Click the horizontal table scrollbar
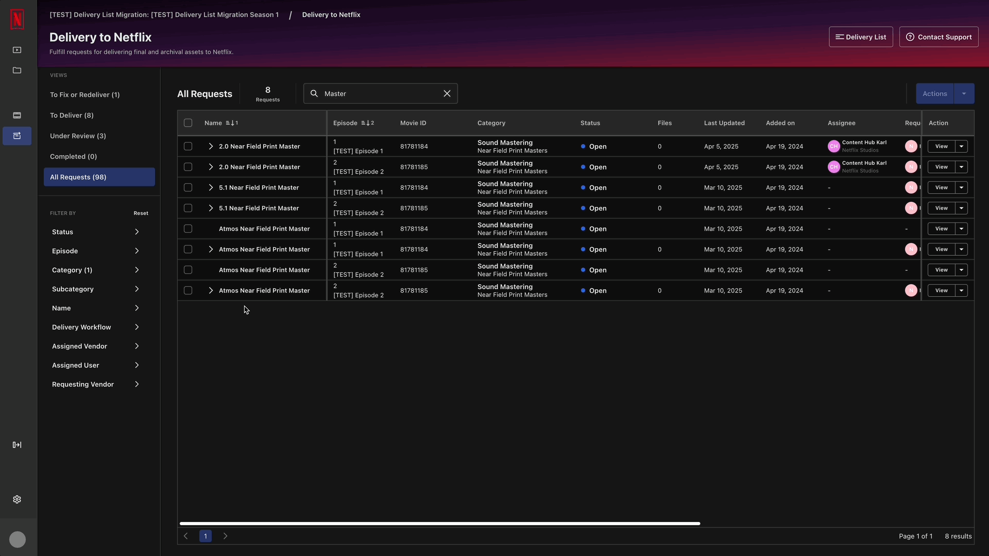This screenshot has width=989, height=556. point(440,524)
